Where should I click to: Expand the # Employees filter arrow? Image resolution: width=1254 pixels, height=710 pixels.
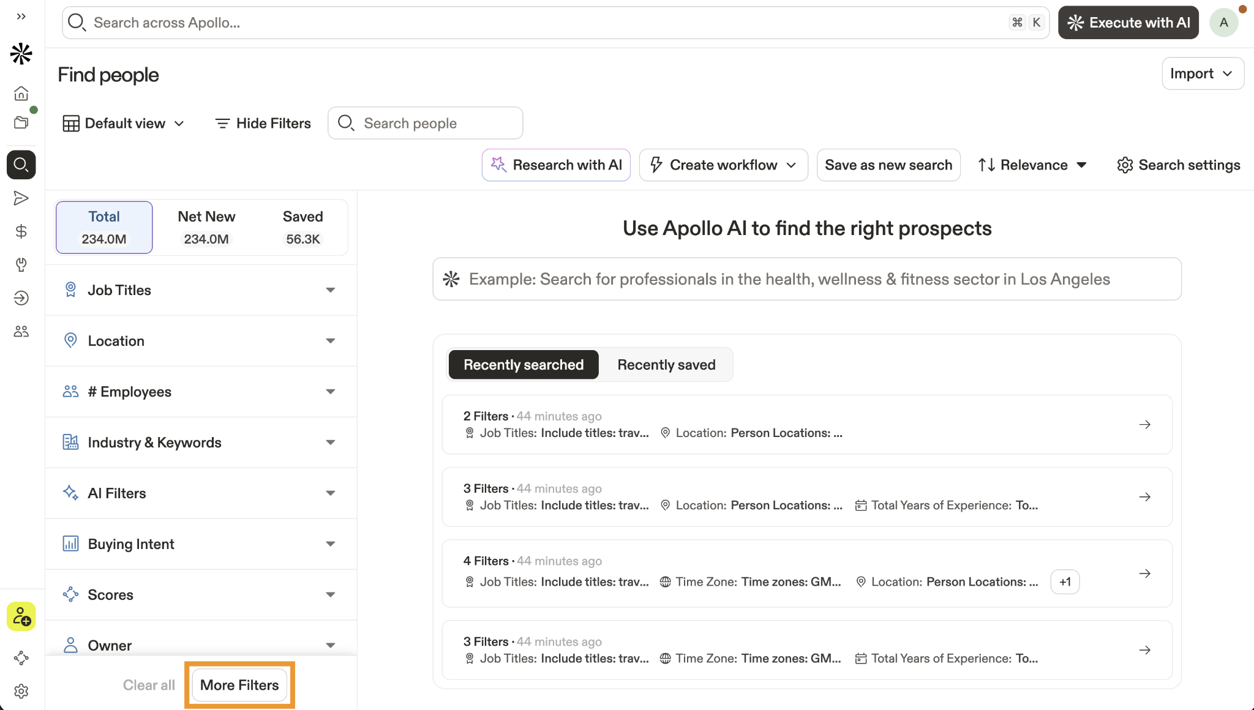[331, 392]
